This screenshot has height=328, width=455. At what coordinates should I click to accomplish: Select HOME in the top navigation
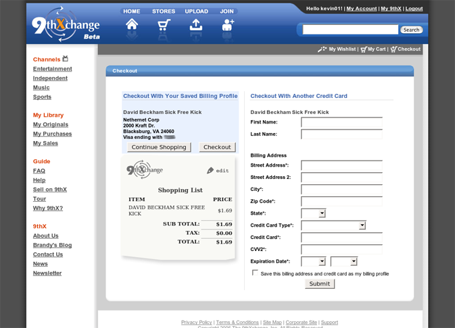tap(131, 11)
